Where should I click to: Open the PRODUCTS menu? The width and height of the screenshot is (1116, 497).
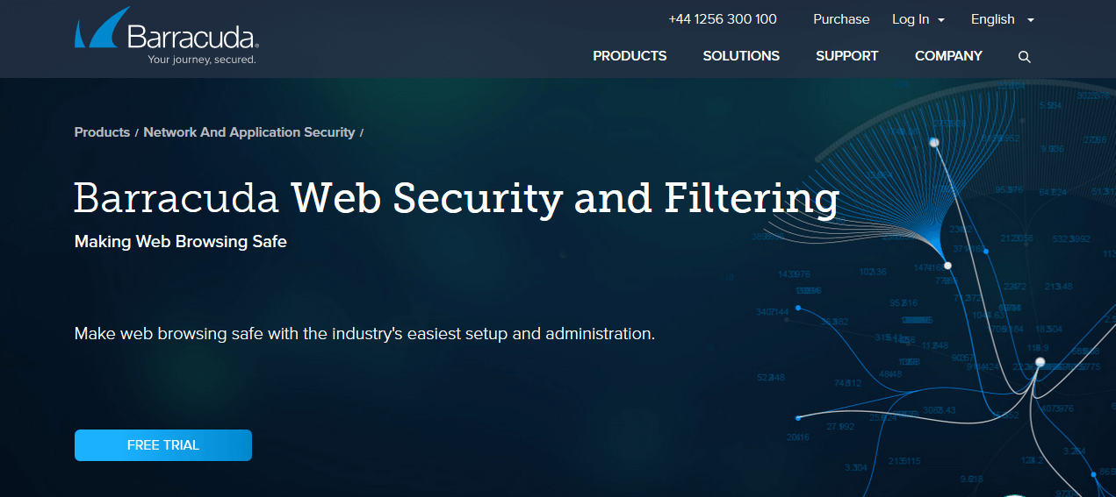[630, 56]
